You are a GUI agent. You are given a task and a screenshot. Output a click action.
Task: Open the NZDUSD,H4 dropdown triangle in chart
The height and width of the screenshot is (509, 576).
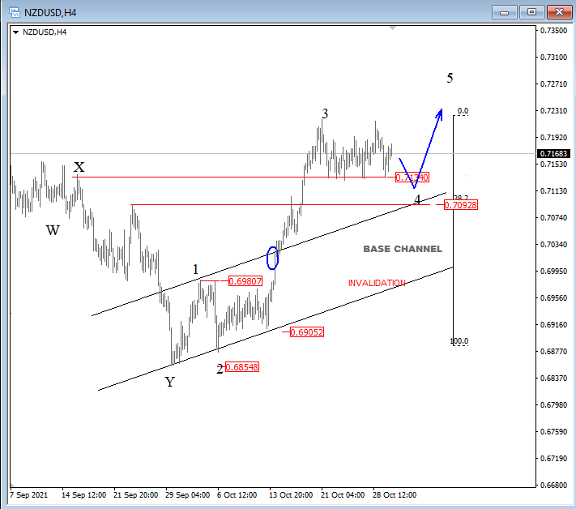click(15, 32)
